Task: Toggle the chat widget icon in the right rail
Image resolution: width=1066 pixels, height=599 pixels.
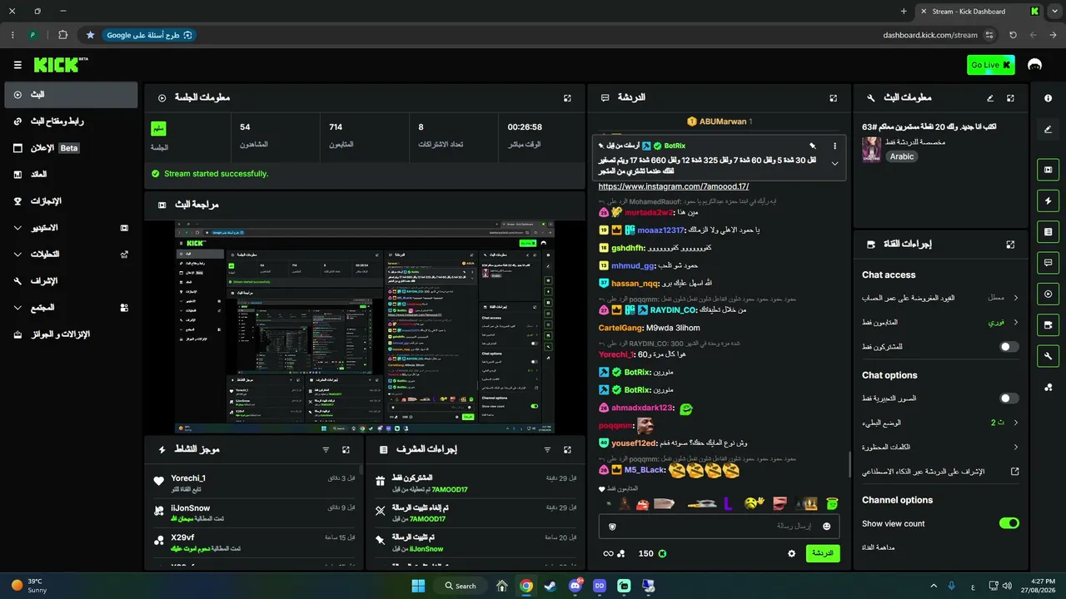Action: click(1048, 263)
